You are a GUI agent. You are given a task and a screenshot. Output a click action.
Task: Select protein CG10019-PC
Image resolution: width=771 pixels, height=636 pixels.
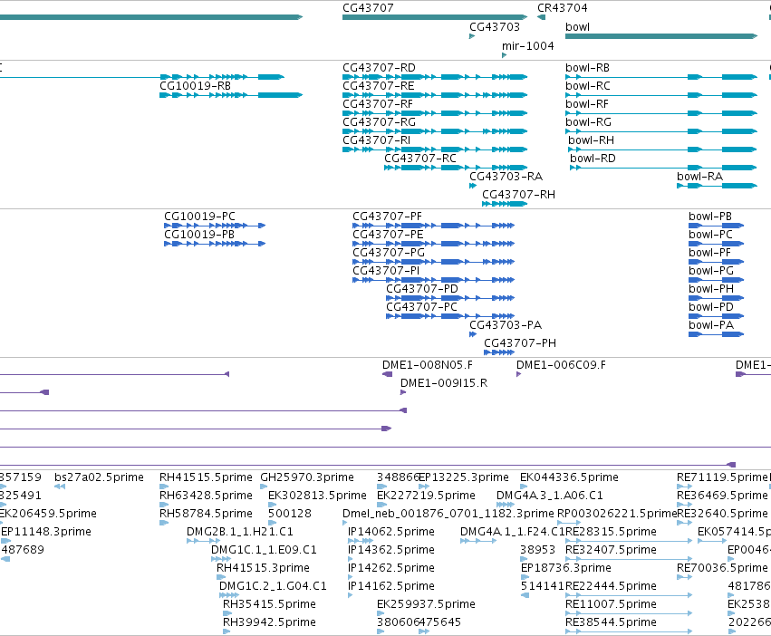tap(215, 226)
